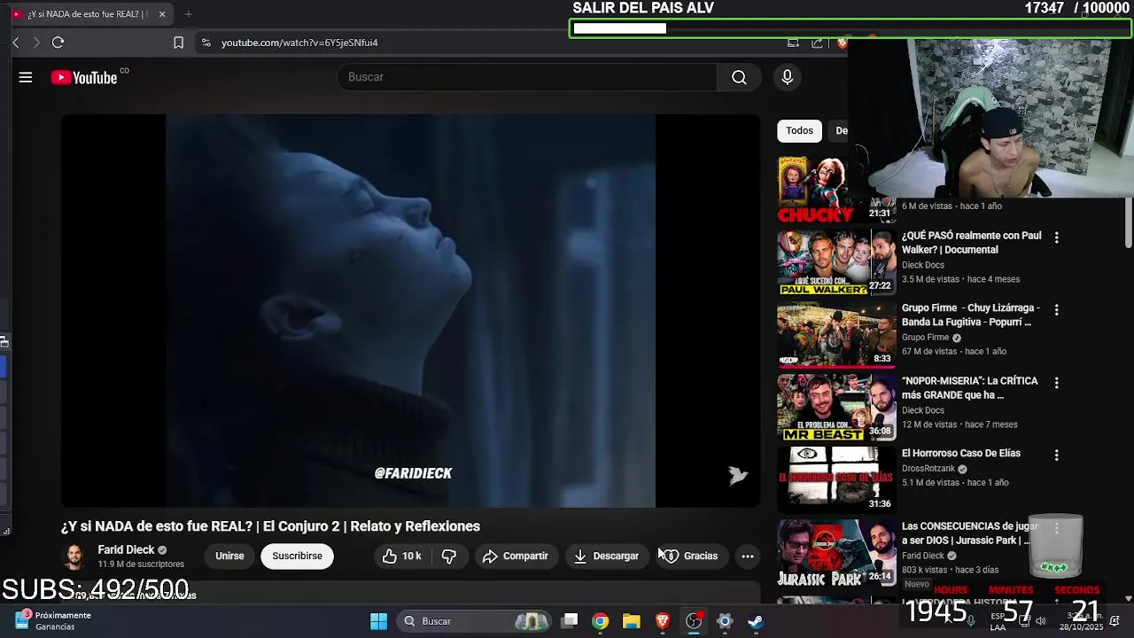Open the Chucky video thumbnail
The image size is (1134, 638).
(835, 190)
